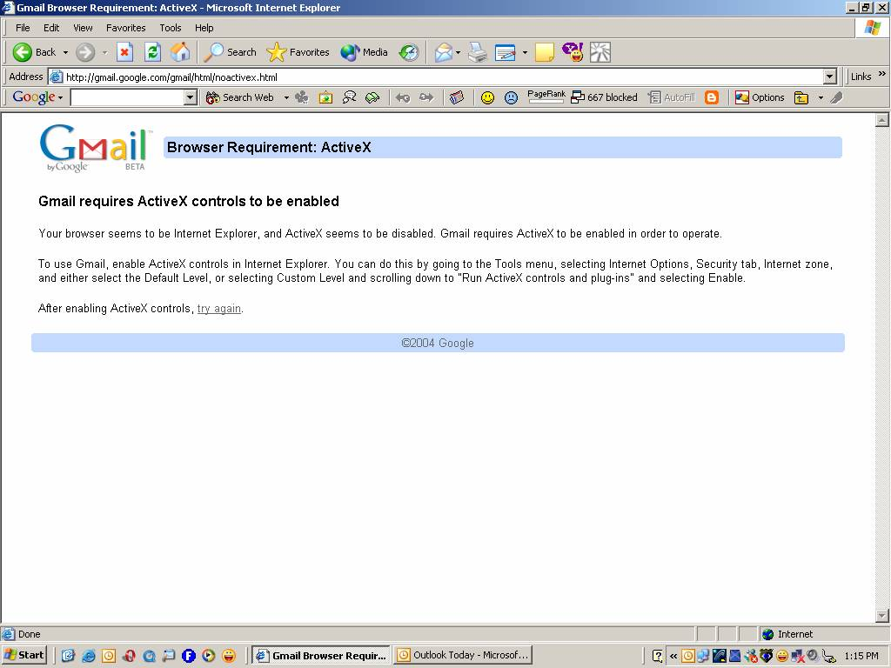Switch to Outlook Today taskbar window
The height and width of the screenshot is (668, 891).
coord(464,655)
